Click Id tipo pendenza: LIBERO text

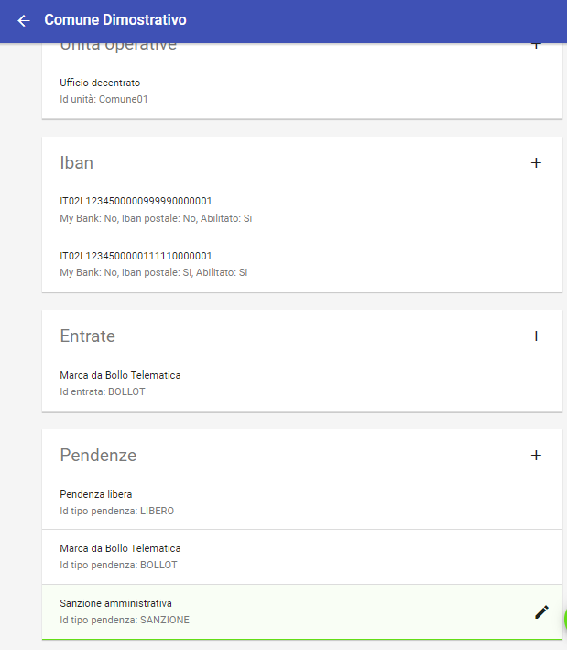117,511
